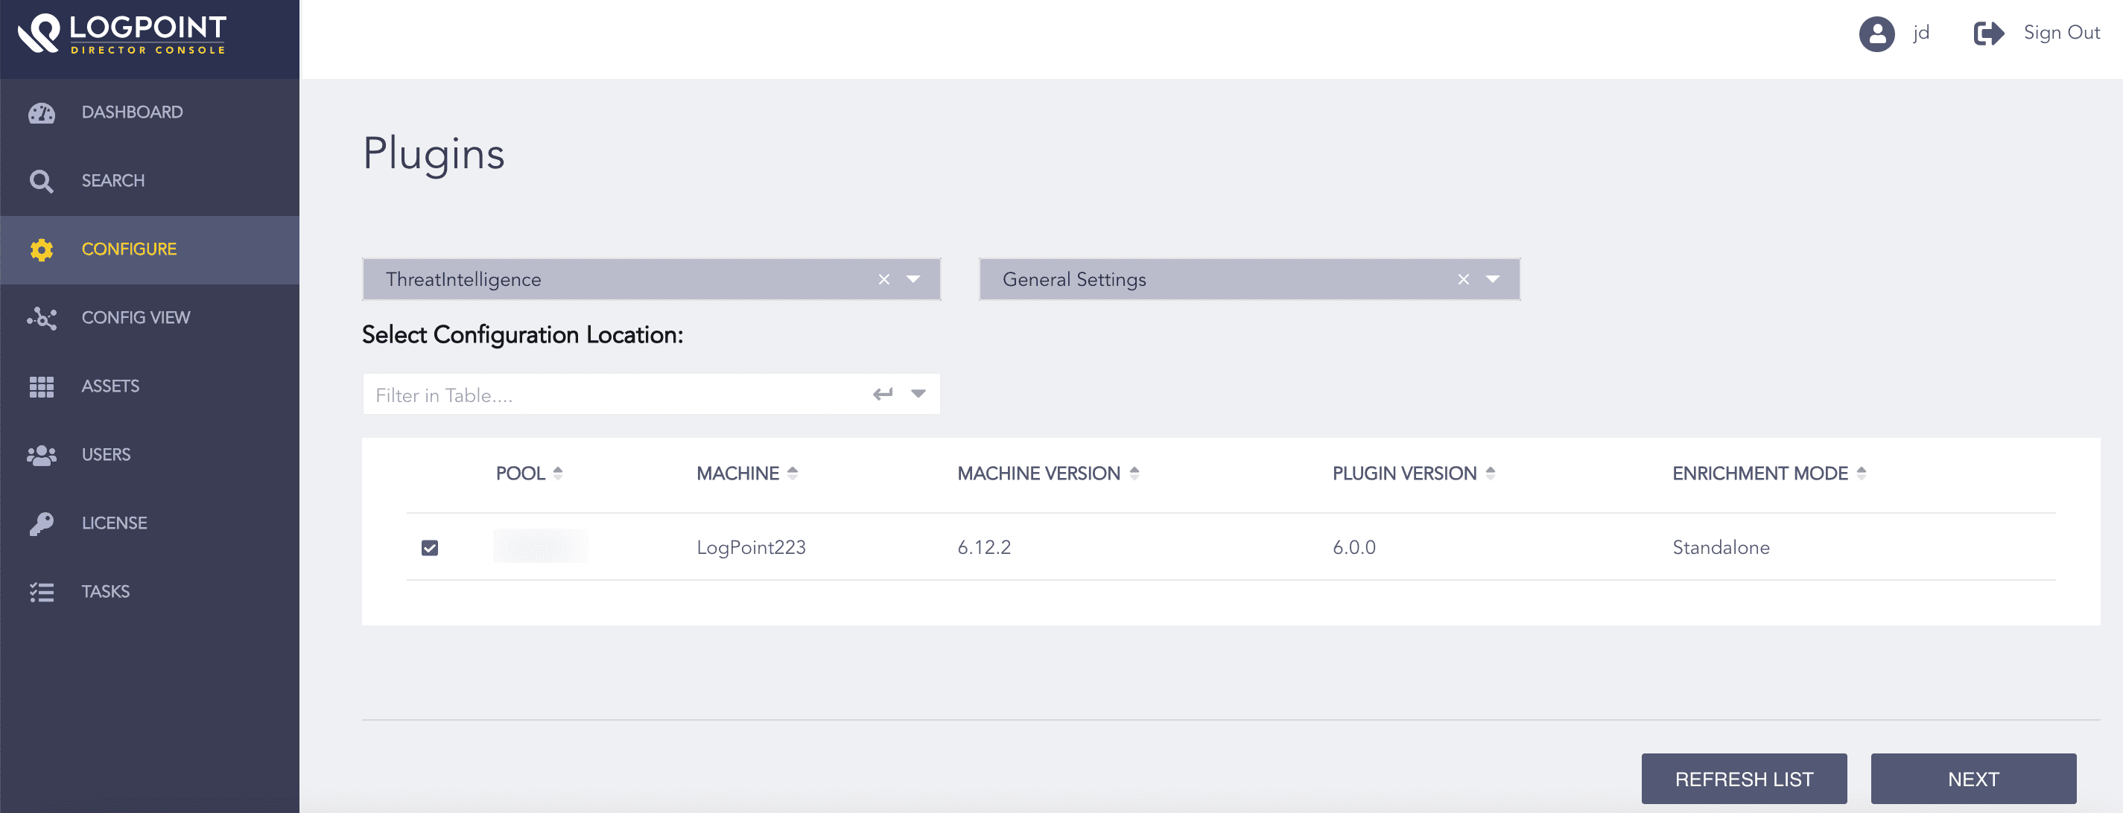The width and height of the screenshot is (2123, 813).
Task: Uncheck the LogPoint223 machine row checkbox
Action: point(429,546)
